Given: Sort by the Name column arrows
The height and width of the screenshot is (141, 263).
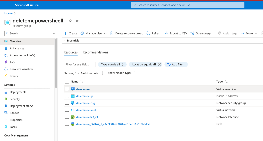Looking at the screenshot, I should point(82,82).
